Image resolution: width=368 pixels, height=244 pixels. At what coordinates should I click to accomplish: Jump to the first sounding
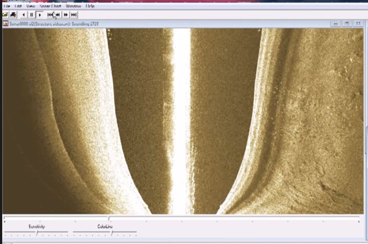(50, 15)
